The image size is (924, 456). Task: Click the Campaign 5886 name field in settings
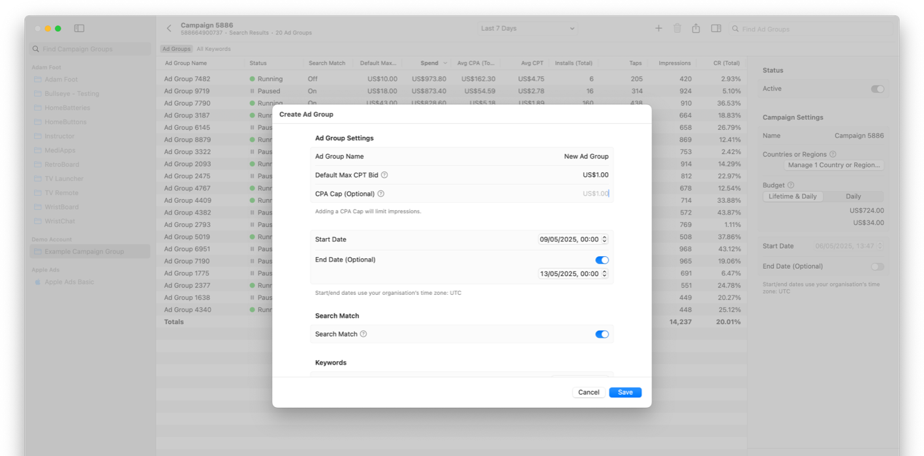click(859, 136)
